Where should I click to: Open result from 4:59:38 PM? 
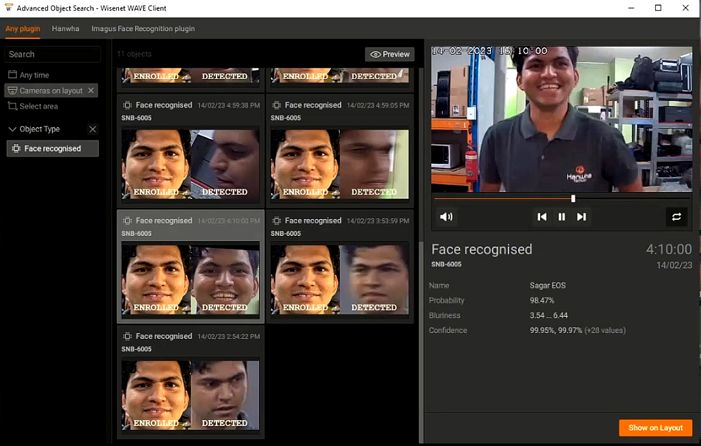tap(191, 151)
